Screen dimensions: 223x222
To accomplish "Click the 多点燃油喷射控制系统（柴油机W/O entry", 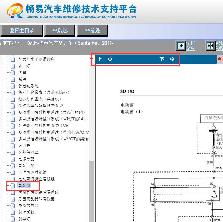I will coord(53,132).
